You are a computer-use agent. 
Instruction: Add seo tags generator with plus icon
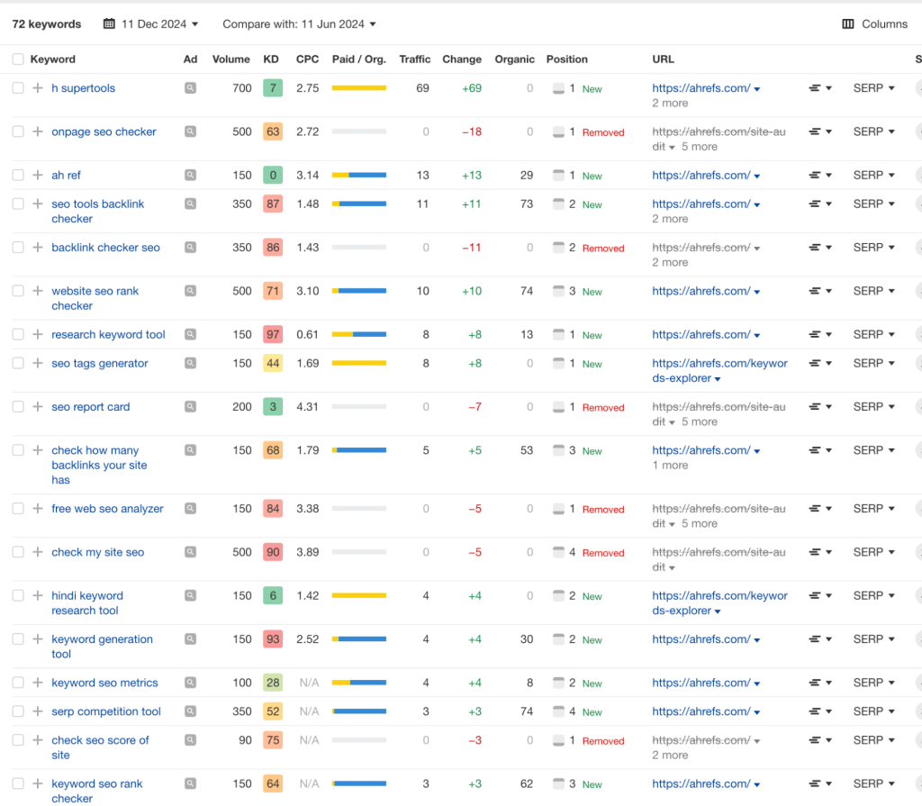point(38,363)
